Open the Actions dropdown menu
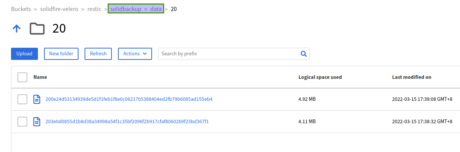Image resolution: width=460 pixels, height=152 pixels. pos(135,54)
